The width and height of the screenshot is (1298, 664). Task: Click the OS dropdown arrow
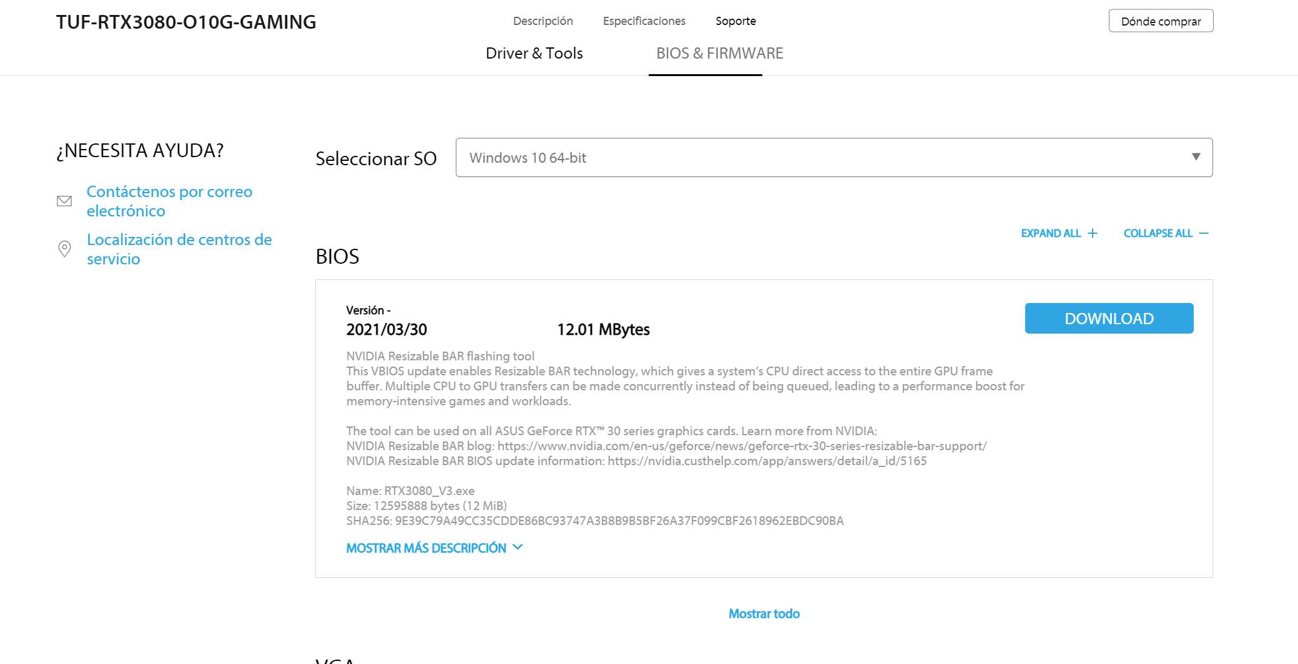click(1196, 157)
